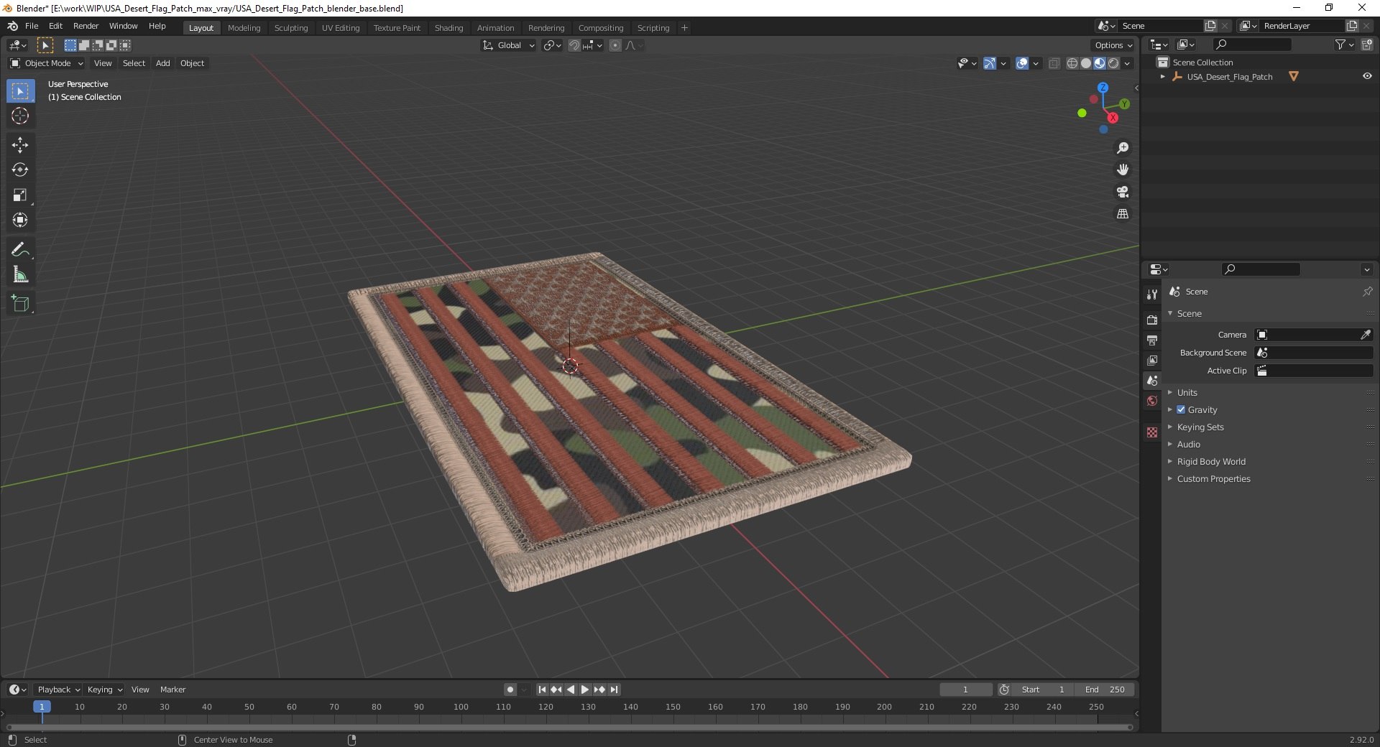This screenshot has width=1380, height=747.
Task: Open the View Layer properties tab
Action: point(1152,360)
